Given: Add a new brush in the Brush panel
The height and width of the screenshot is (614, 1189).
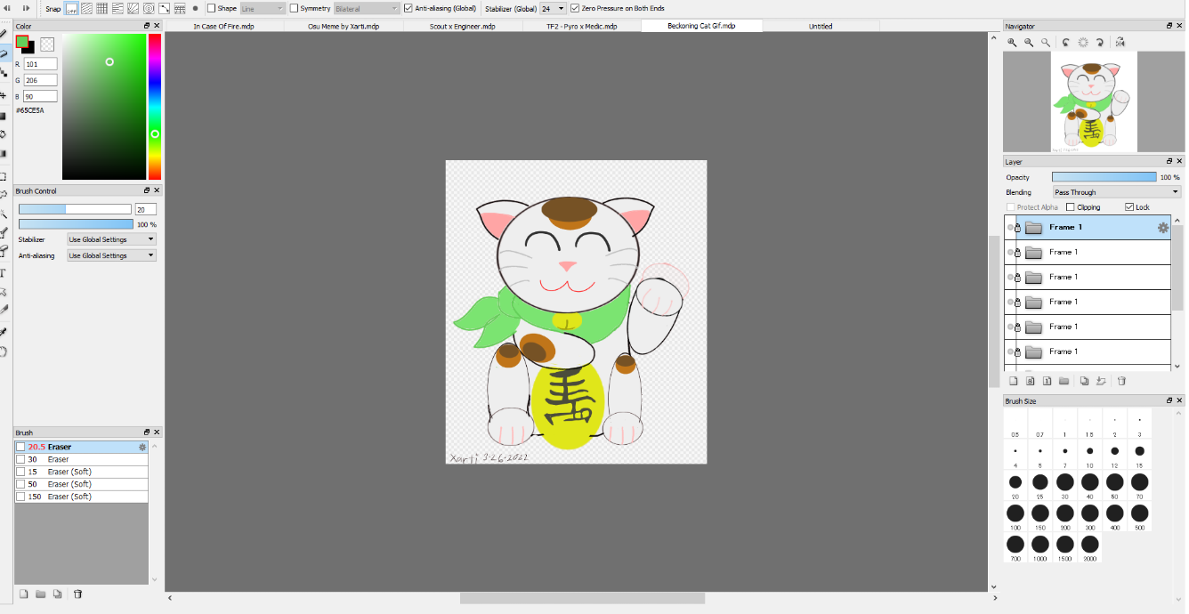Looking at the screenshot, I should [24, 594].
